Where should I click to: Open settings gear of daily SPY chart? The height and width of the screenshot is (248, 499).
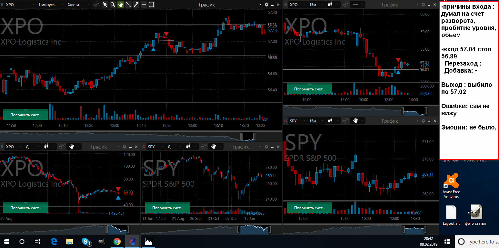click(266, 147)
